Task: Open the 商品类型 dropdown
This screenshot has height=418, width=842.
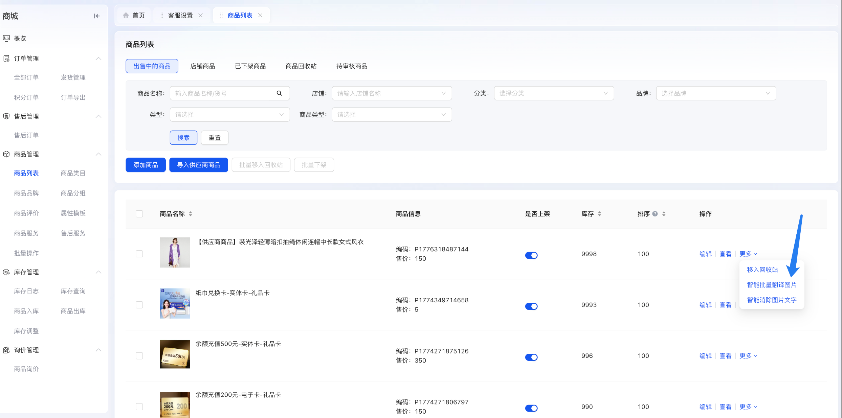Action: [392, 115]
